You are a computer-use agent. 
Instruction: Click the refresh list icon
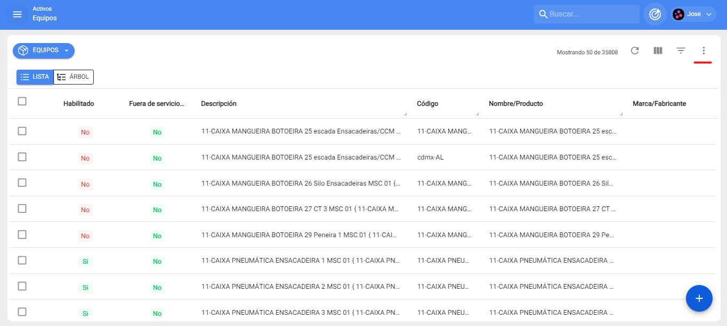[634, 51]
